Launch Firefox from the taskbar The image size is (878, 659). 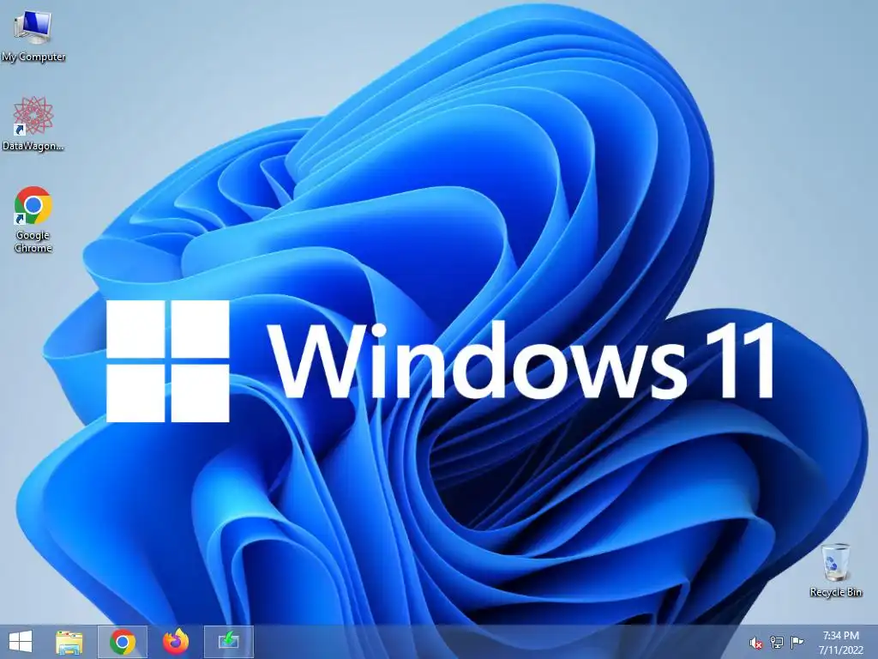coord(175,642)
